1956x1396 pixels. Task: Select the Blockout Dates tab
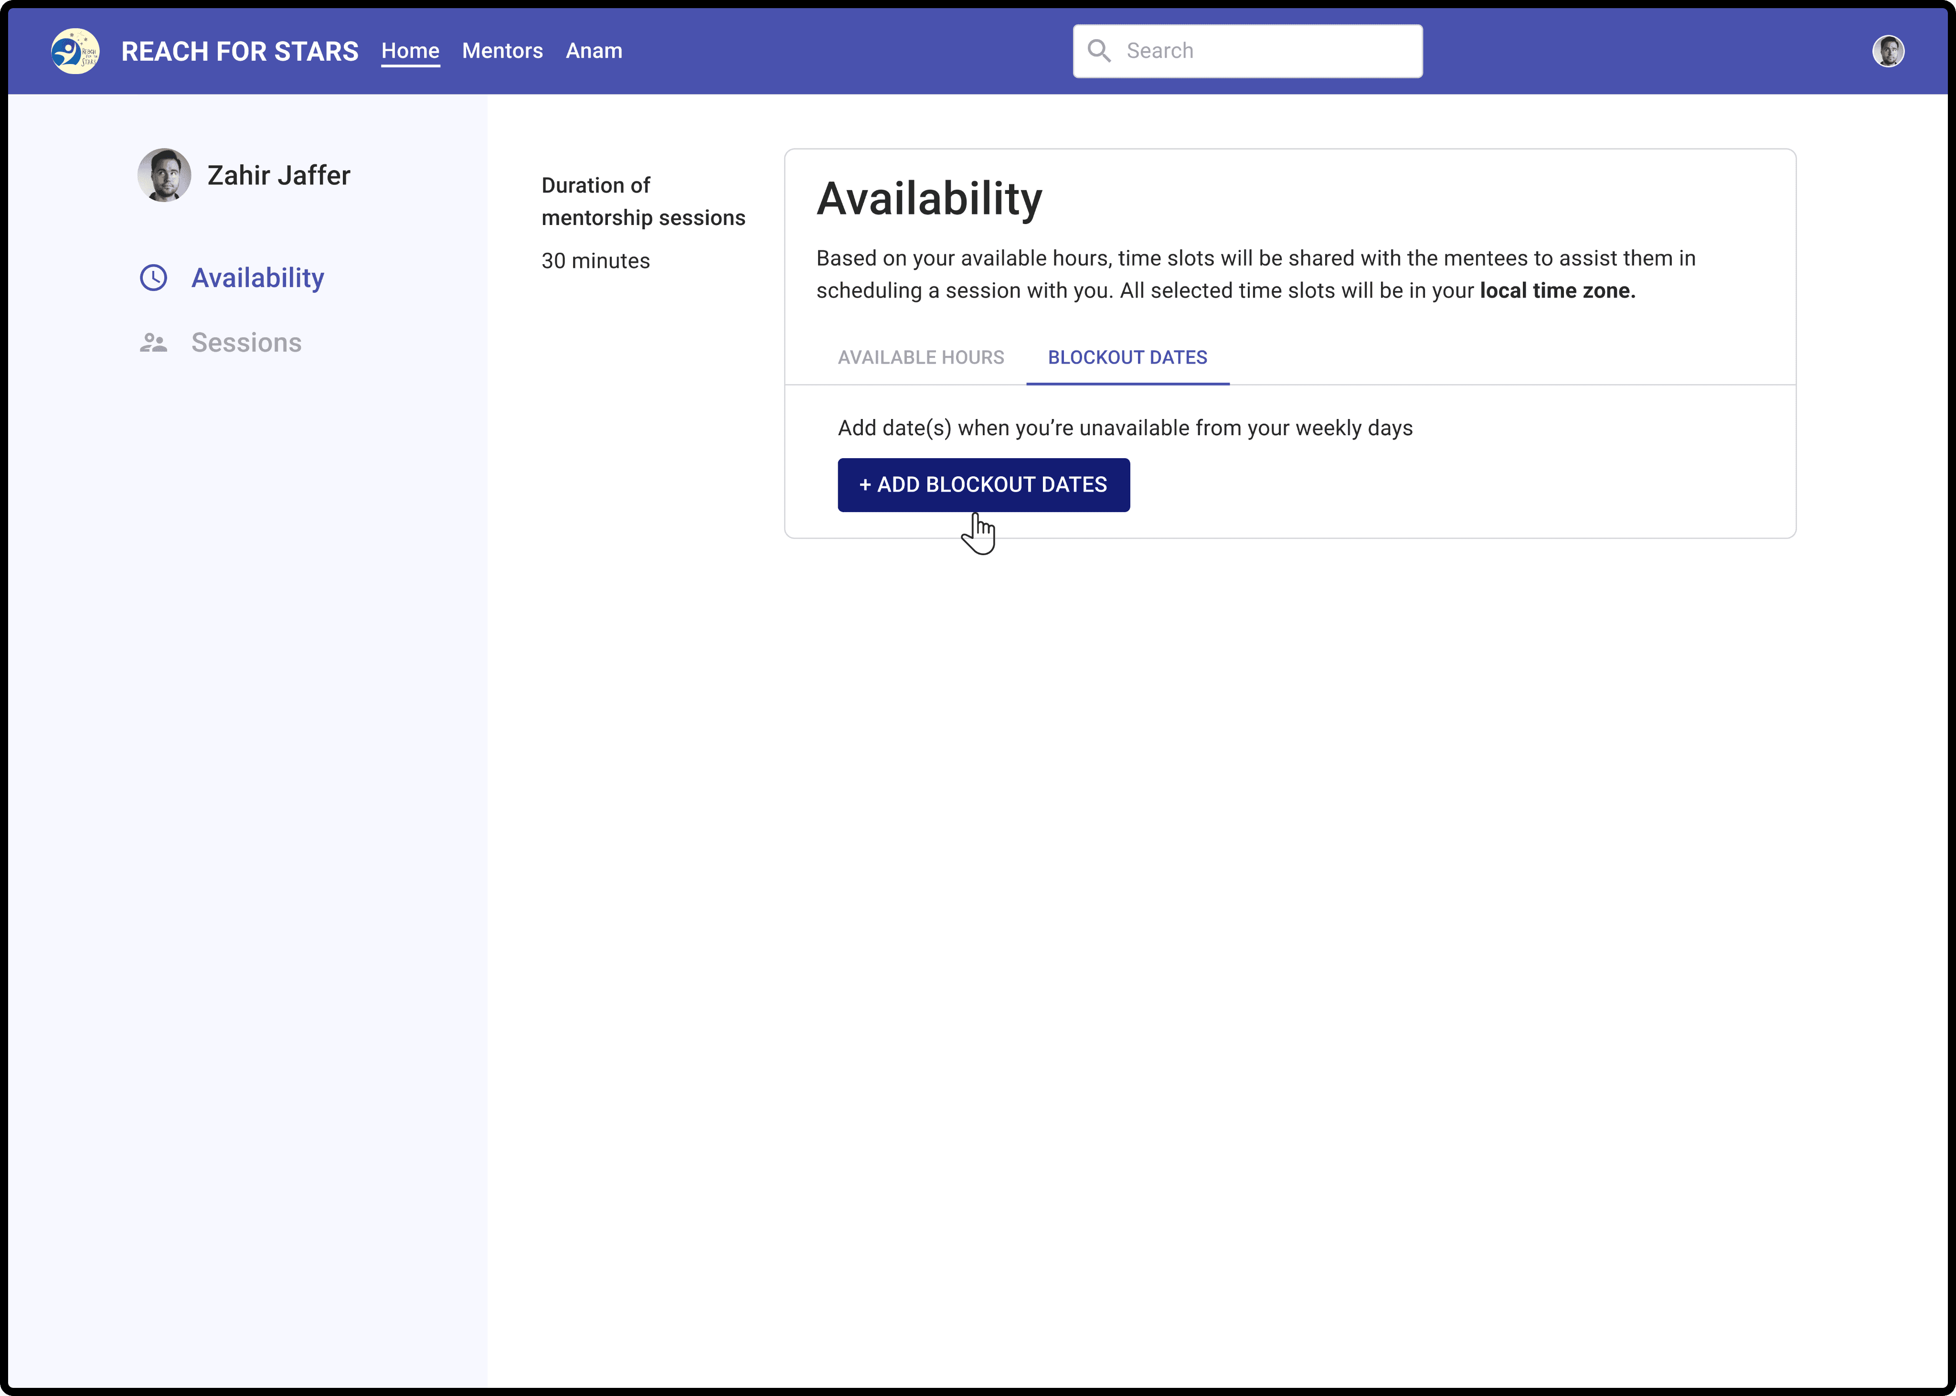pyautogui.click(x=1127, y=357)
